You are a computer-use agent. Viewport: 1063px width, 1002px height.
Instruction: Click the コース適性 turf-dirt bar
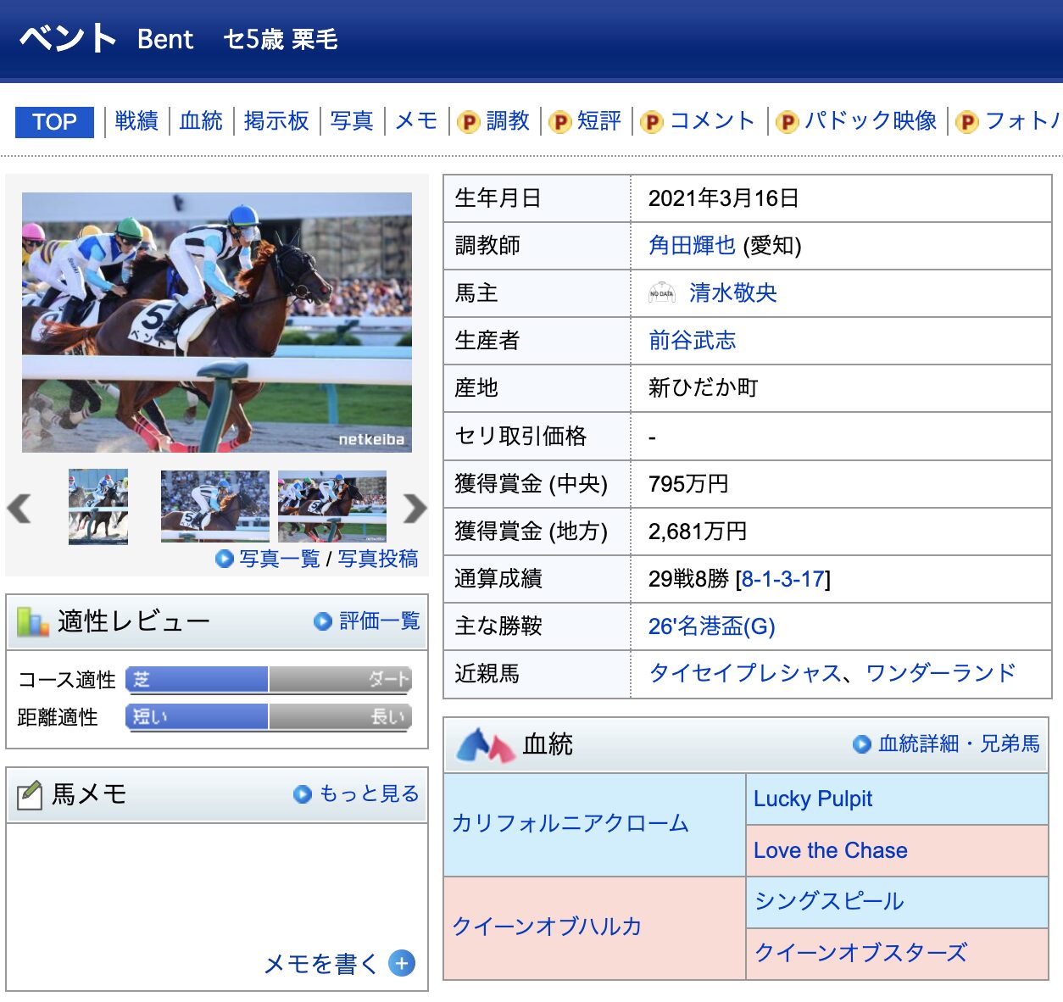(269, 680)
